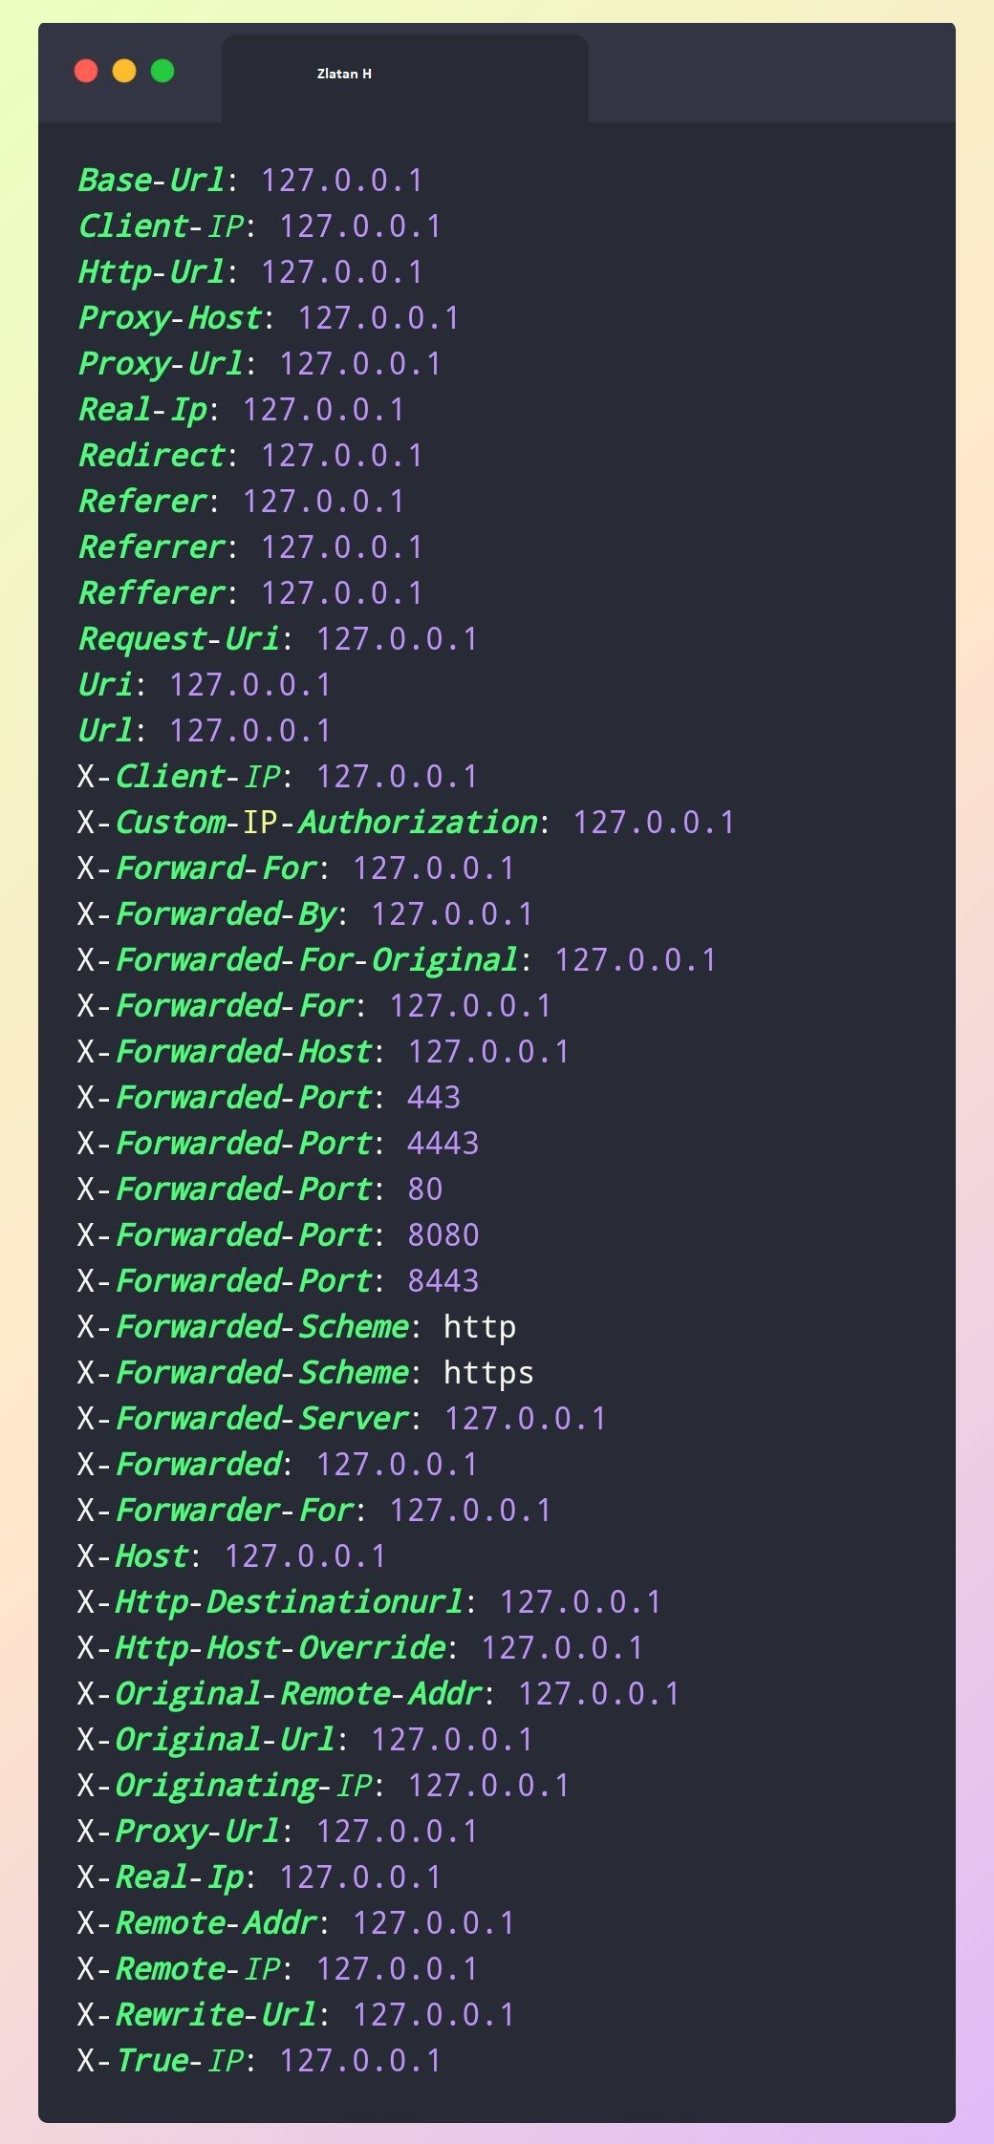
Task: Click the green maximize window button
Action: [162, 71]
